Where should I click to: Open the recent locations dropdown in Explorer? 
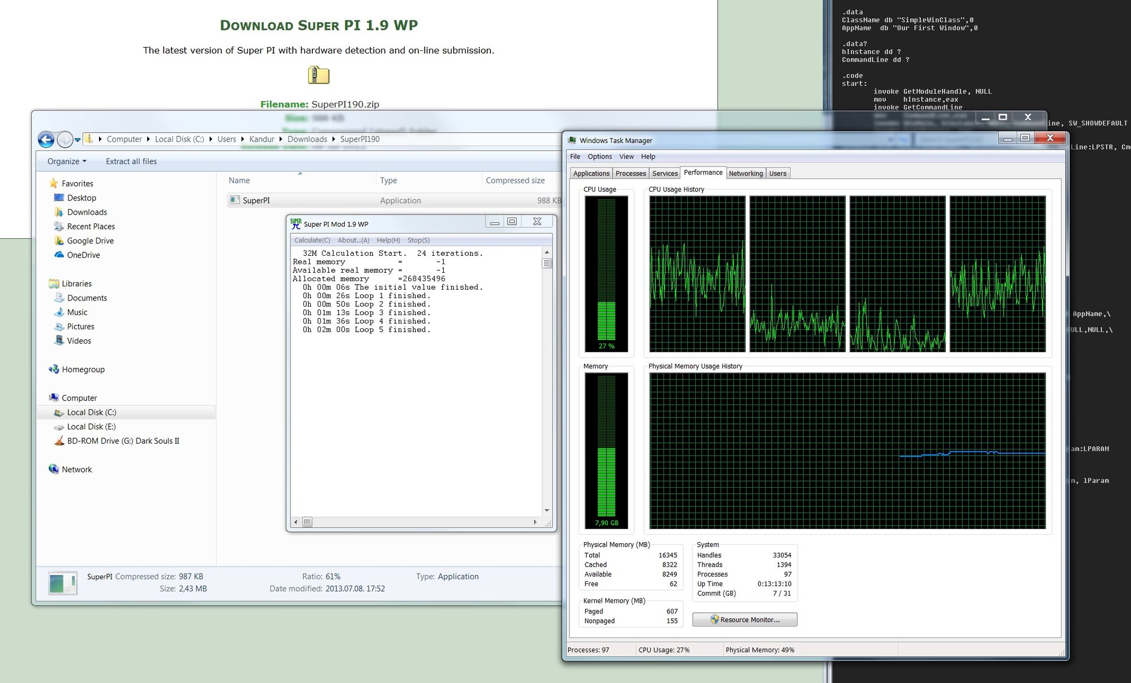[x=78, y=140]
